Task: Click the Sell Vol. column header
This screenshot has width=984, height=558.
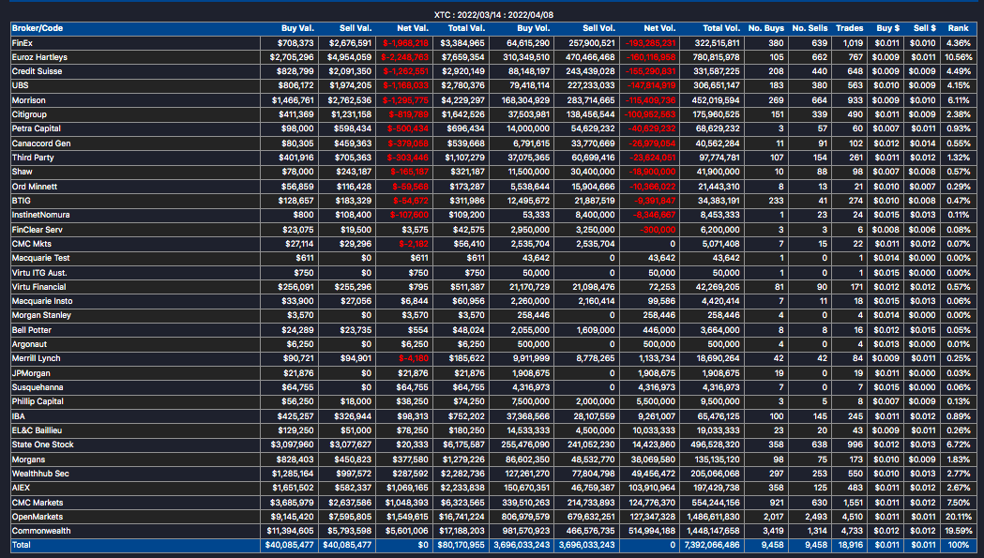Action: tap(598, 28)
